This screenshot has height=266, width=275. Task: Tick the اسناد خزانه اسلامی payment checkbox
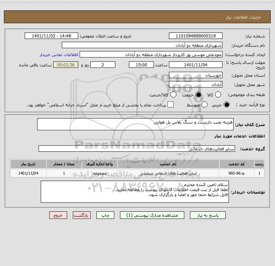(170, 105)
